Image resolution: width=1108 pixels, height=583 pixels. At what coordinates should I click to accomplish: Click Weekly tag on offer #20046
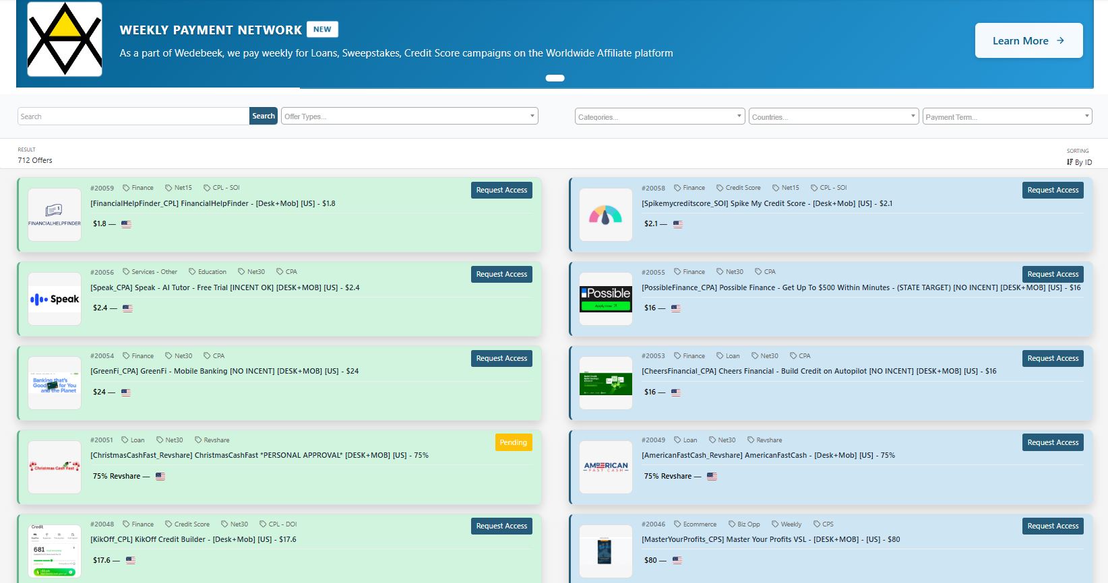pos(787,524)
